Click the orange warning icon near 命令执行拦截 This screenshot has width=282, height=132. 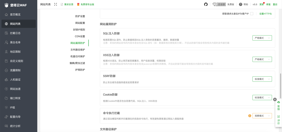[x=250, y=116]
